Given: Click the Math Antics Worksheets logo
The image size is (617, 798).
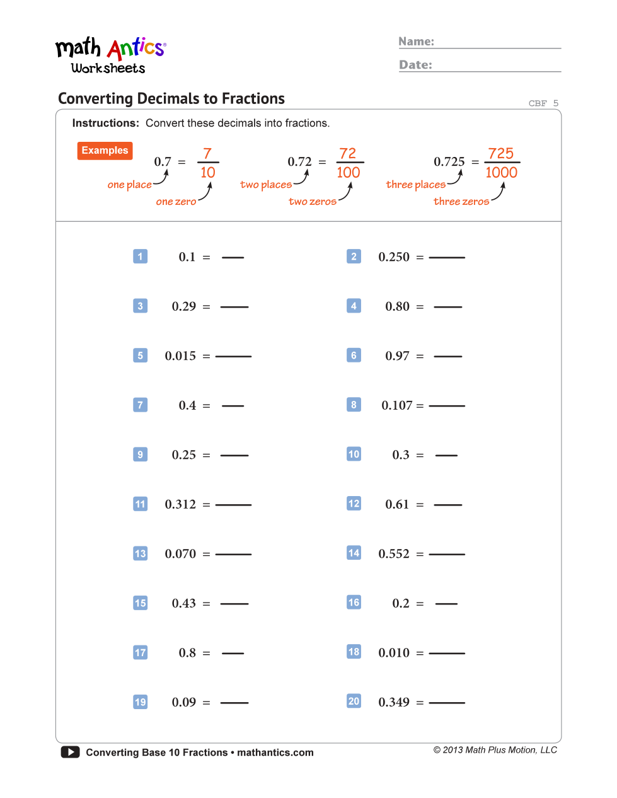Looking at the screenshot, I should pos(110,55).
